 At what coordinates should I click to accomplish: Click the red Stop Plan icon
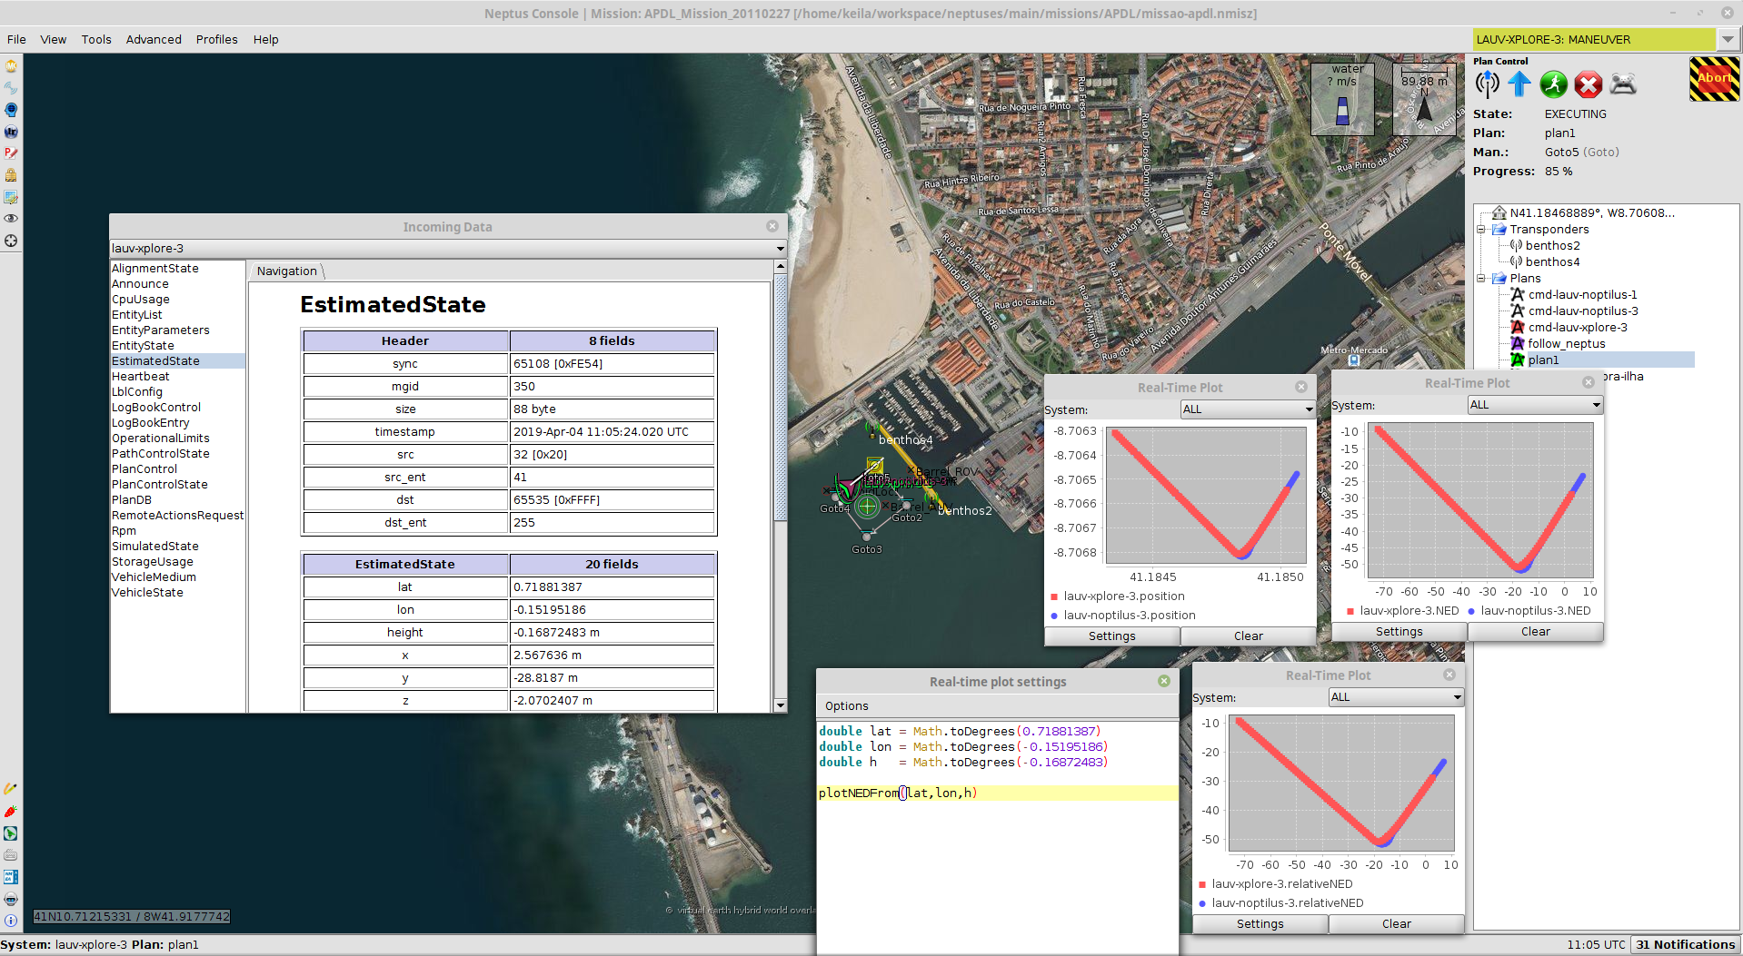click(1588, 84)
